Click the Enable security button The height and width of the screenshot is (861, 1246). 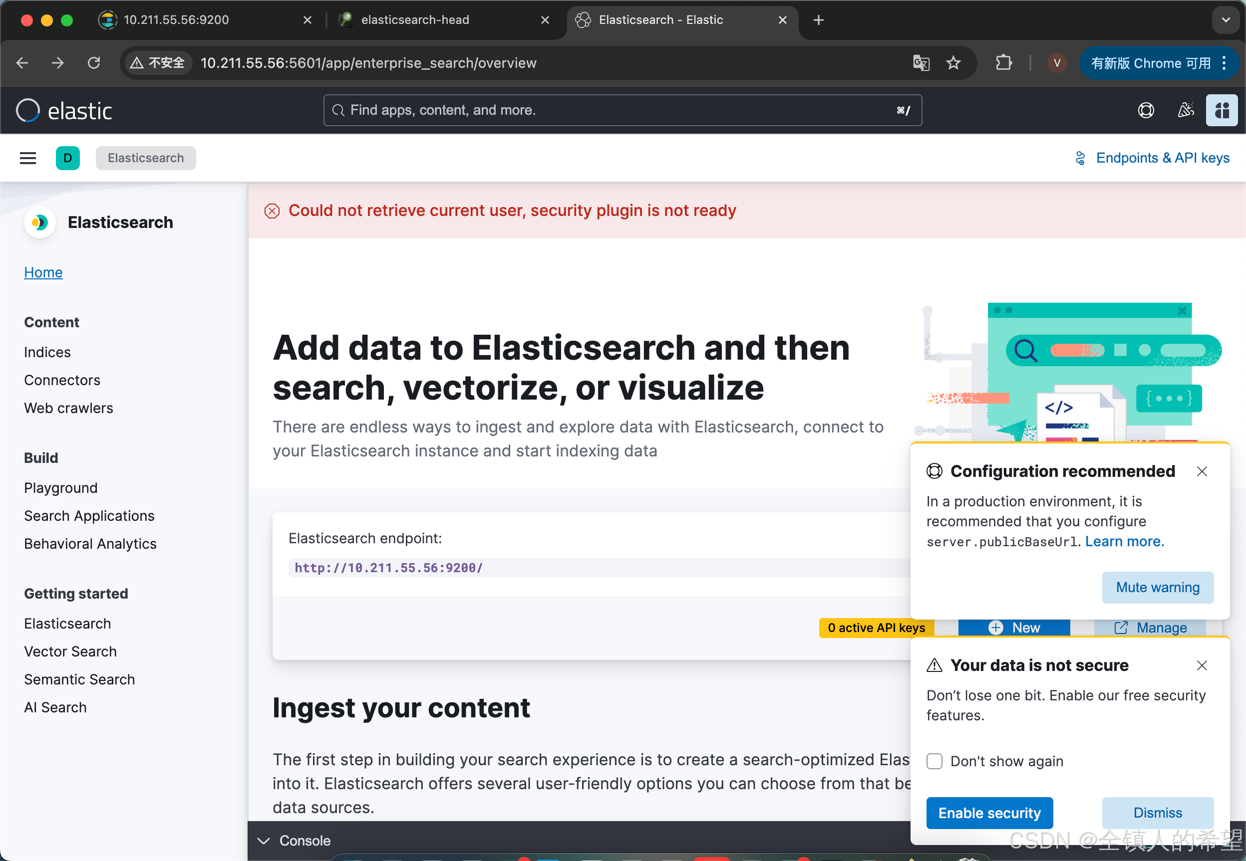click(x=989, y=813)
